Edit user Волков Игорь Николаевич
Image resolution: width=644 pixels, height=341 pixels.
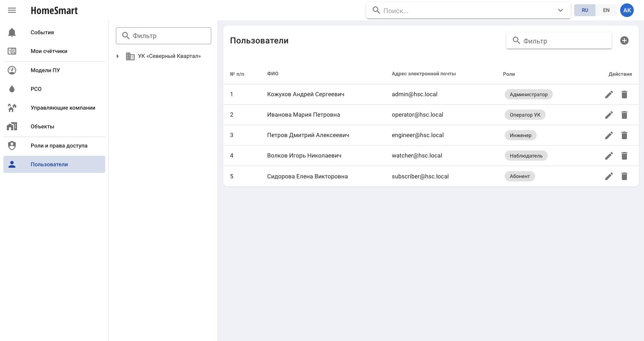pos(609,156)
